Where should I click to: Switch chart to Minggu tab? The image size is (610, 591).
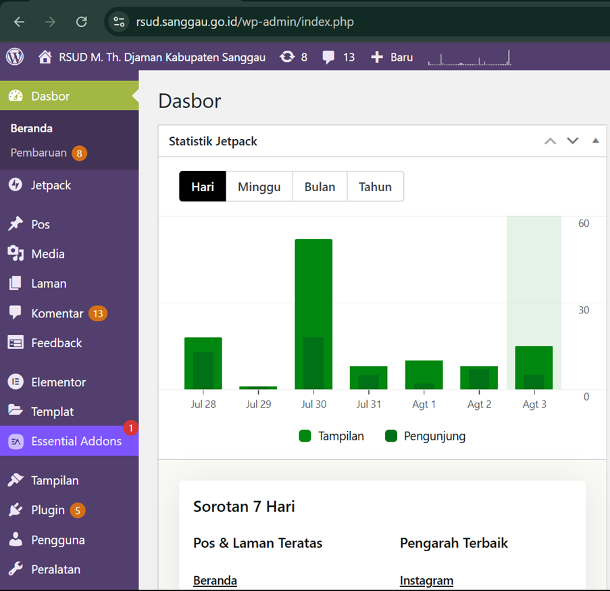coord(259,187)
